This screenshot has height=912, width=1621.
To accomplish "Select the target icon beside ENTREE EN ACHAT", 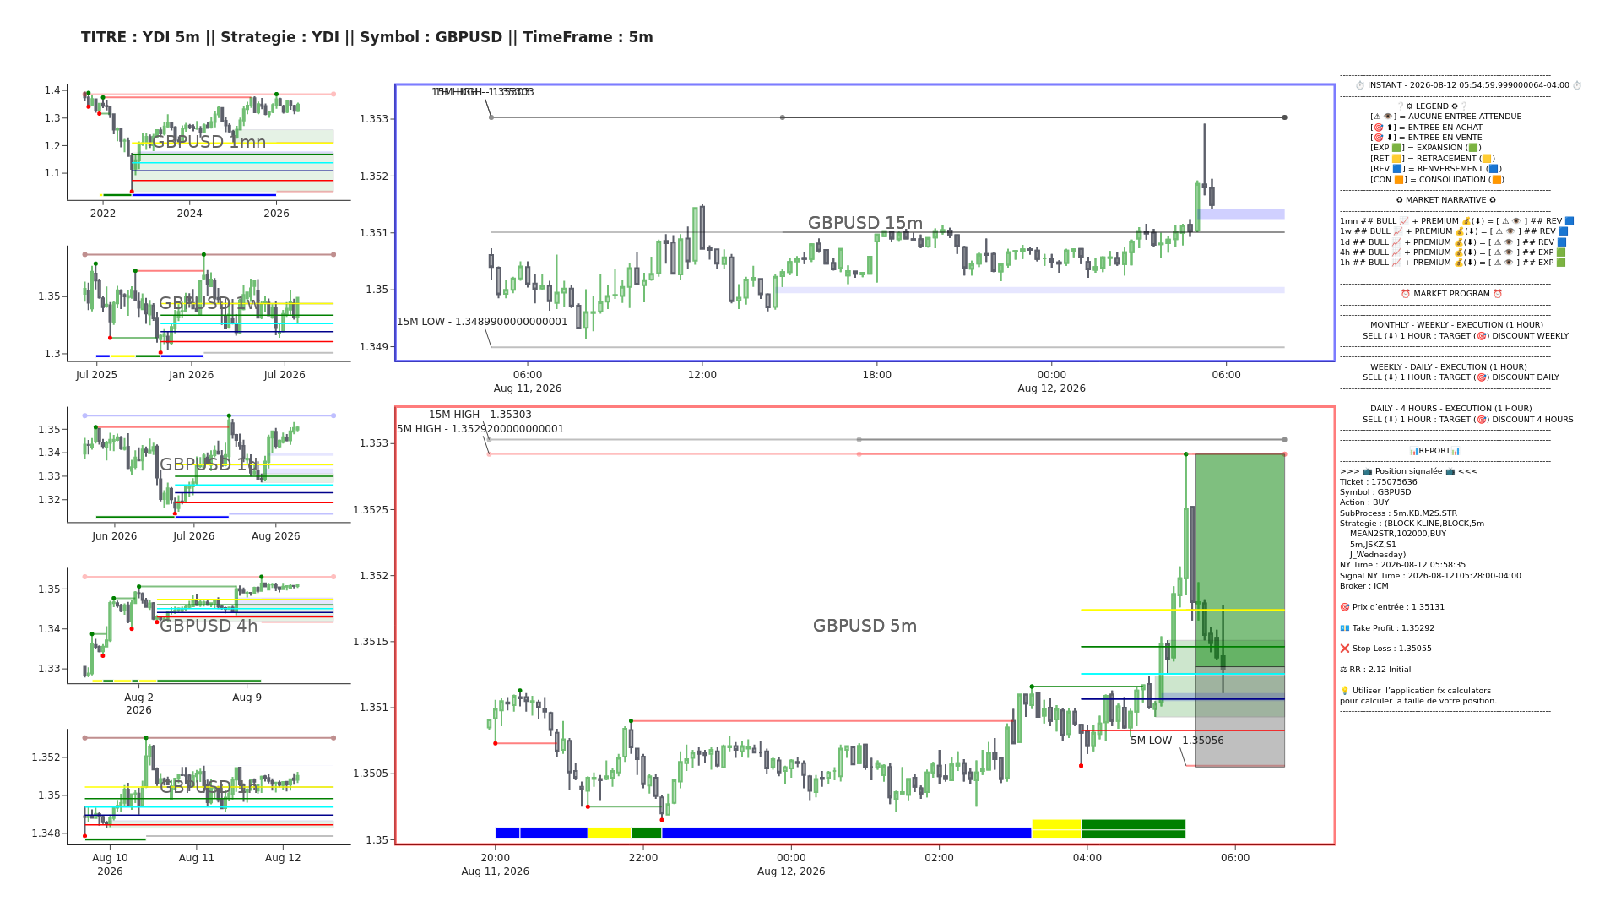I will [1378, 128].
